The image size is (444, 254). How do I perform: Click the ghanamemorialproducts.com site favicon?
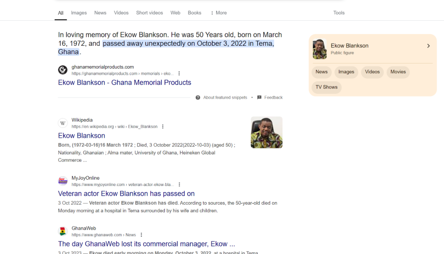[63, 70]
